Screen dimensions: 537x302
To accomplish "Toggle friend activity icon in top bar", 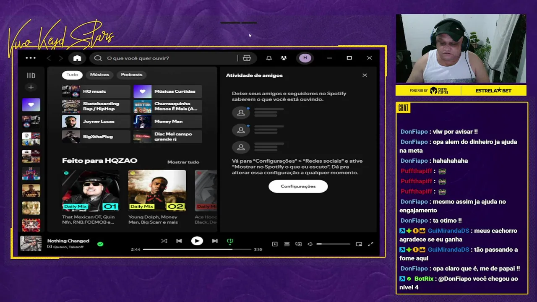I will (x=284, y=58).
